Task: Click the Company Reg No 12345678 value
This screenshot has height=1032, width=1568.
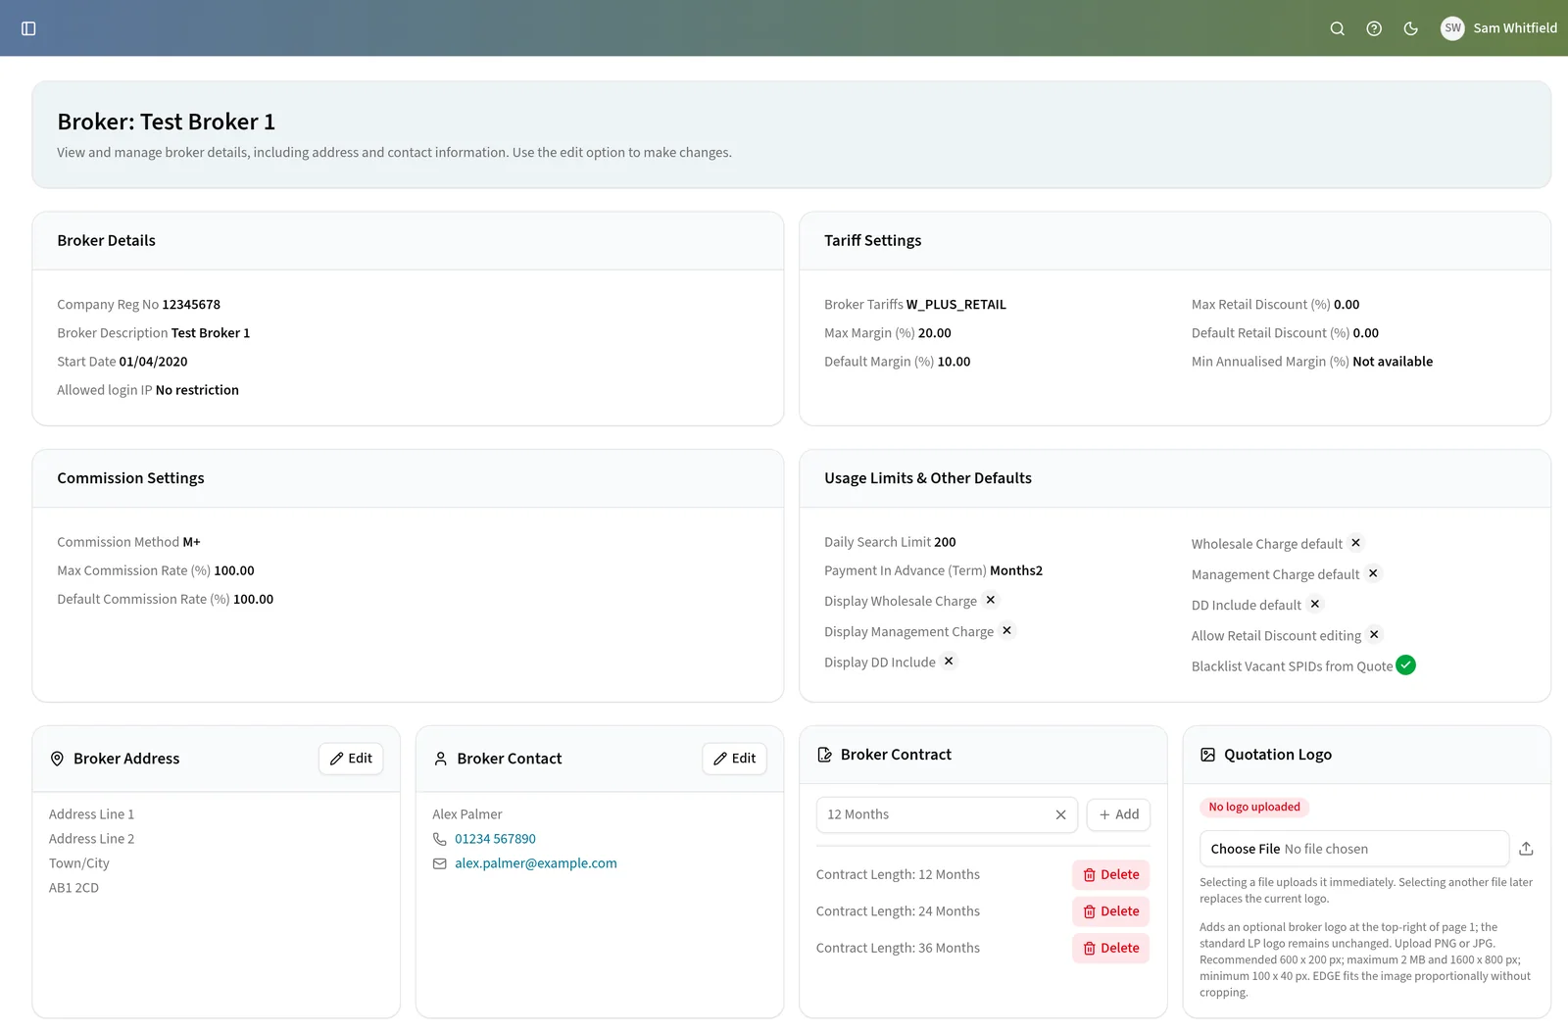Action: (x=191, y=305)
